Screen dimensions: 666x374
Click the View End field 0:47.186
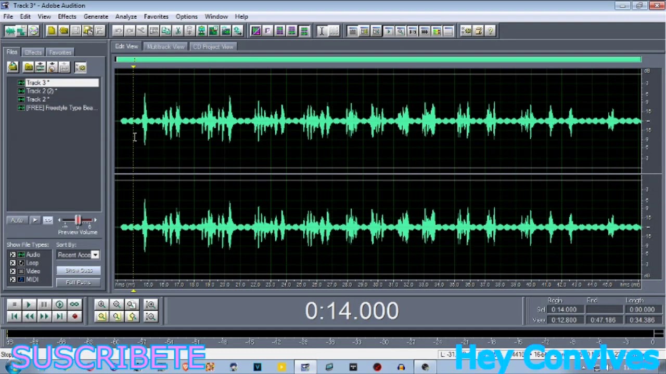click(604, 320)
